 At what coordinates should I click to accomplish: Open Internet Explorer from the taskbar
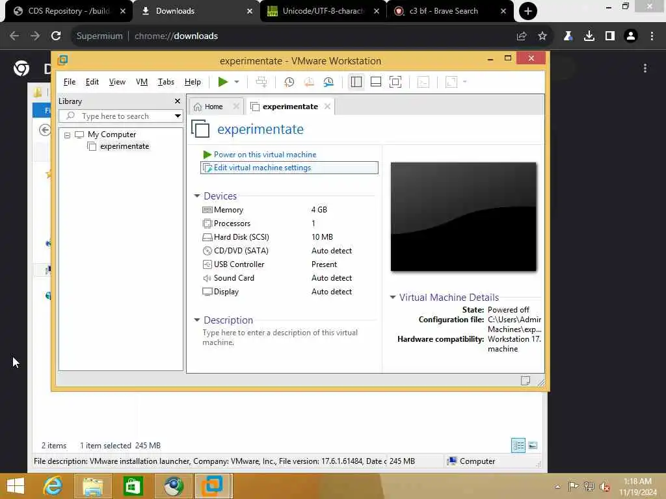(x=53, y=486)
